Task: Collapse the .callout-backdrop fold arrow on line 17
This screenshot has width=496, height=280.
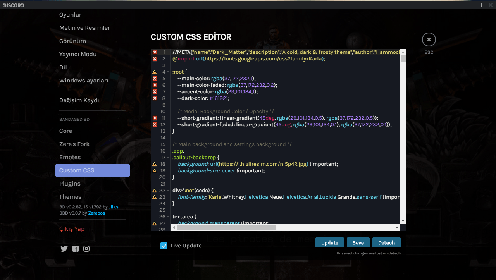Action: [168, 158]
